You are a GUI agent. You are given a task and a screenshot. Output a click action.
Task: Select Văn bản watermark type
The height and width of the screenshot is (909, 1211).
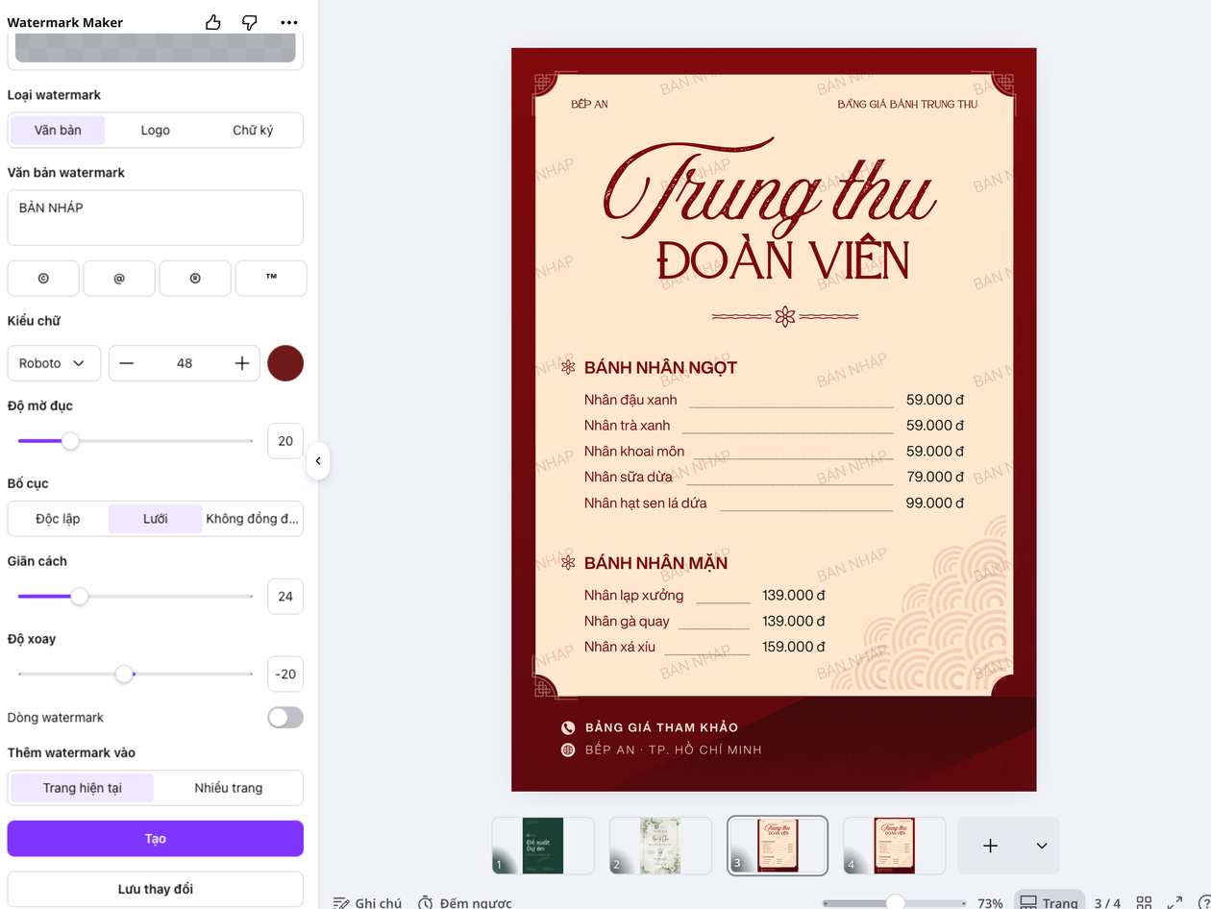58,130
